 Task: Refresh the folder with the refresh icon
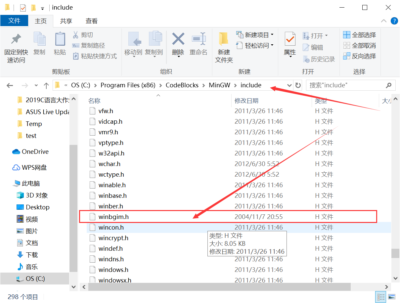297,85
